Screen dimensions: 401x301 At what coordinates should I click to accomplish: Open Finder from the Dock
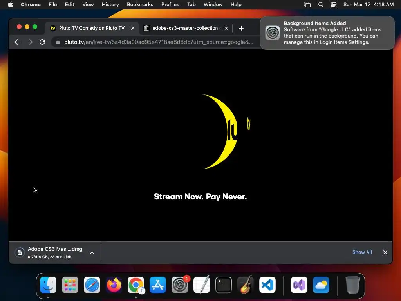click(48, 285)
